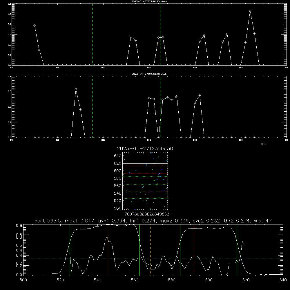
Task: Click the '560' label on bottom plot x-axis
Action: (x=135, y=280)
